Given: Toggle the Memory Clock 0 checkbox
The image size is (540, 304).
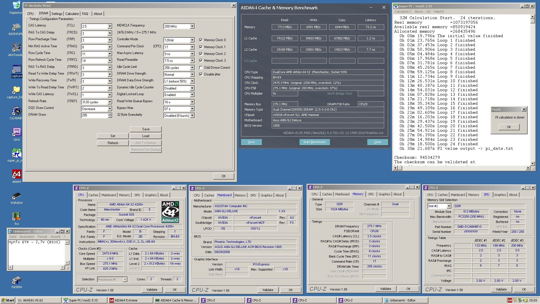Looking at the screenshot, I should pyautogui.click(x=201, y=40).
